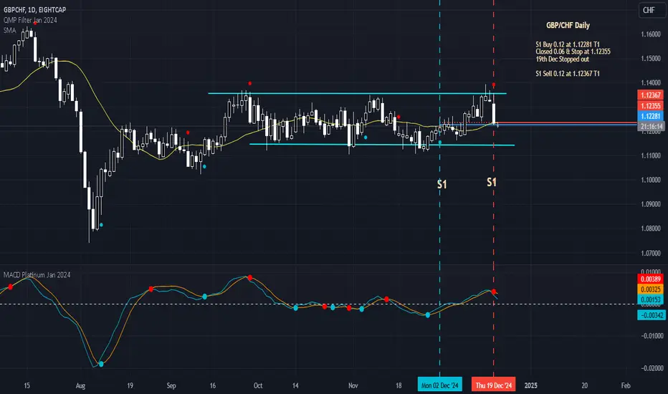Screen dimensions: 668x394
Task: Click the S1 label by the red dashed line
Action: [492, 182]
